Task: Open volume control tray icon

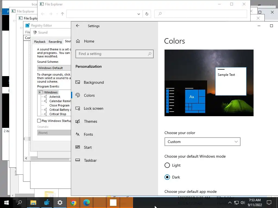Action: [243, 203]
